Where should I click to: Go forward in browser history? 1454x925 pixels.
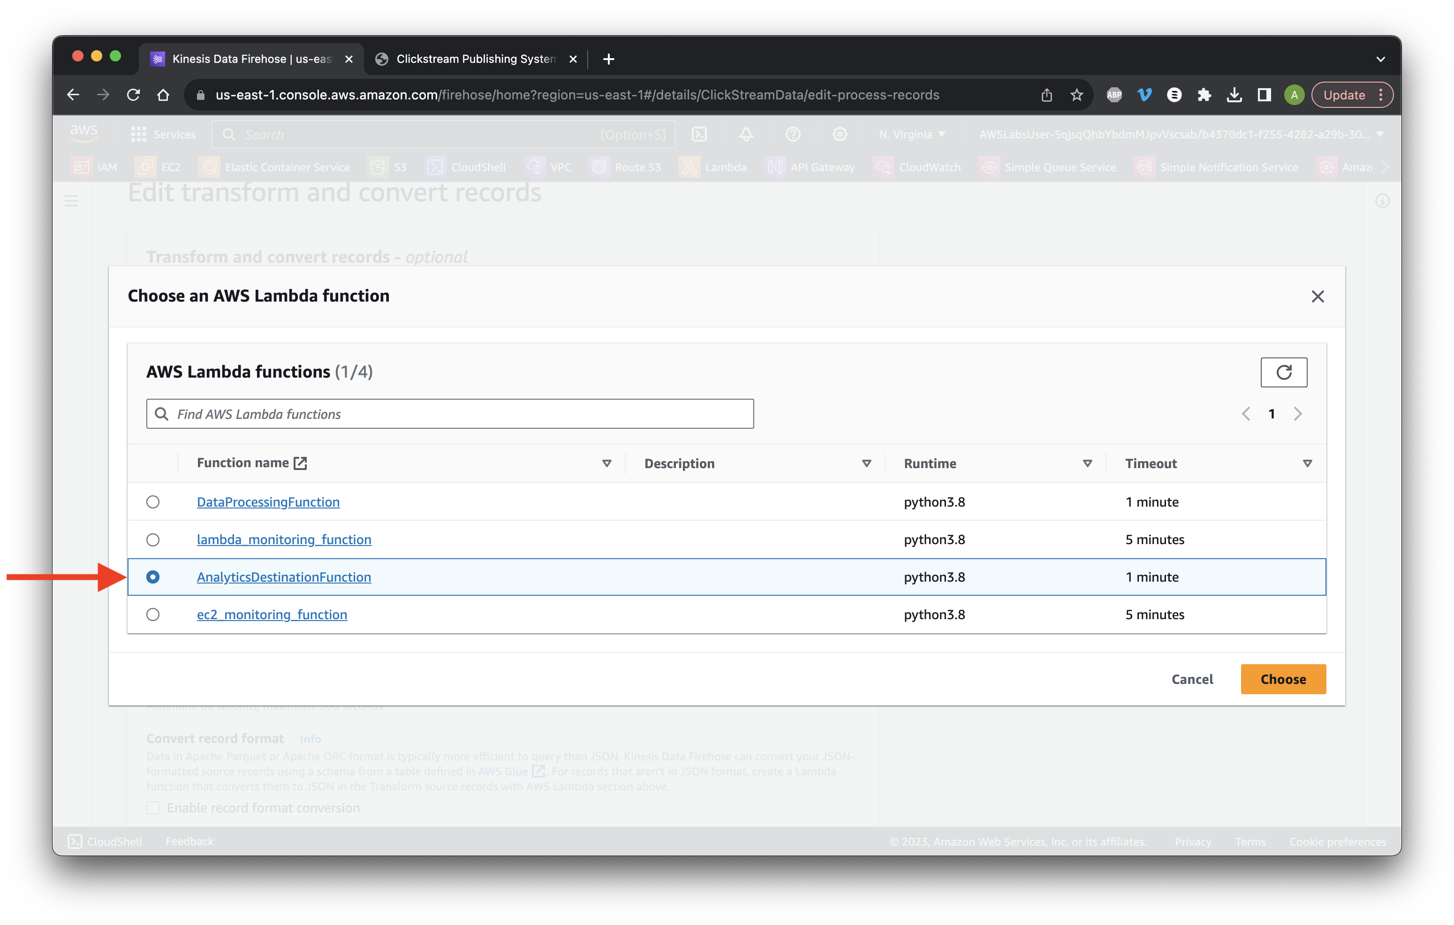click(103, 95)
